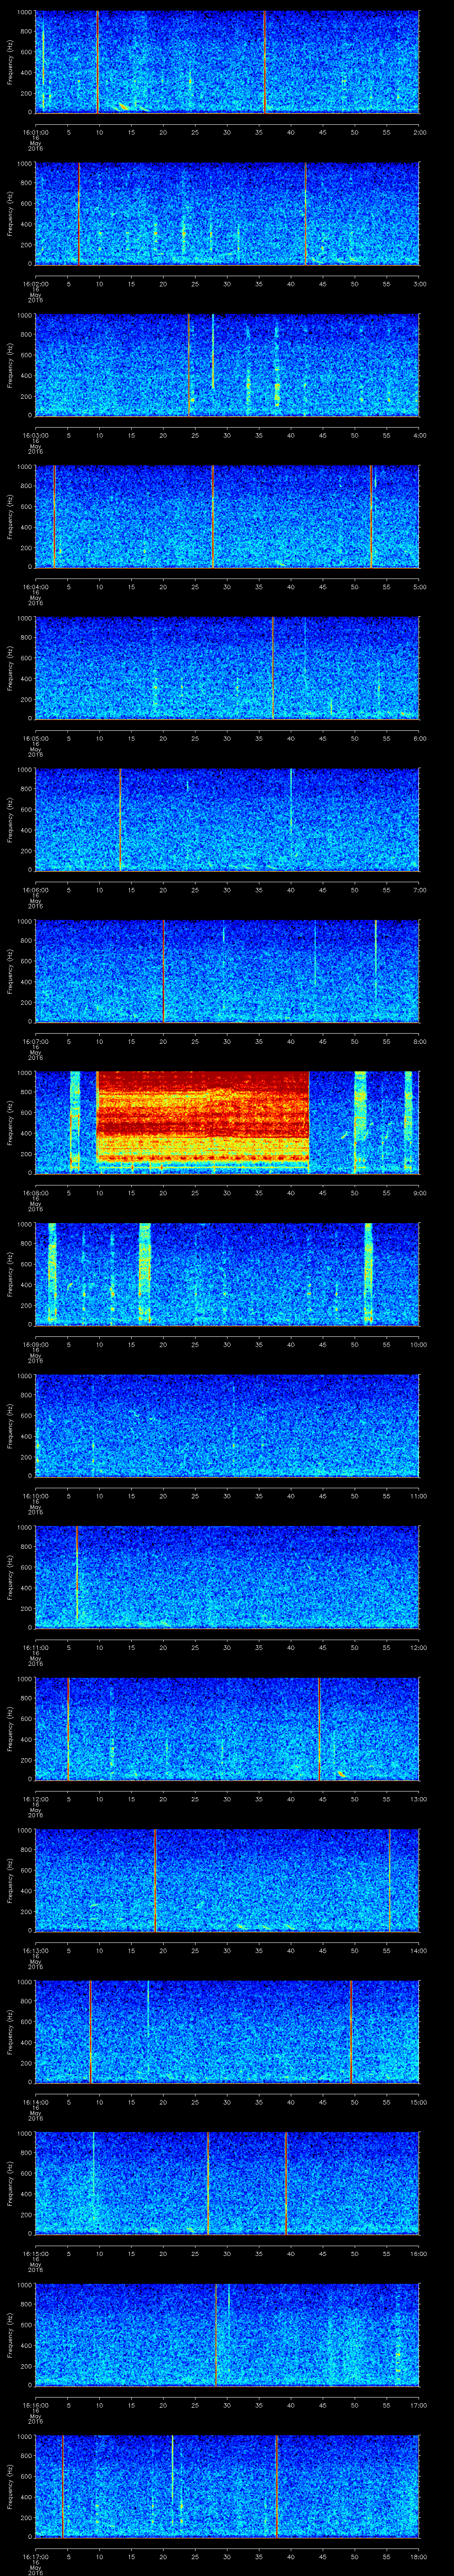Click the '16:13:00' time axis label
Screen dimensions: 454x2576
[35, 1950]
